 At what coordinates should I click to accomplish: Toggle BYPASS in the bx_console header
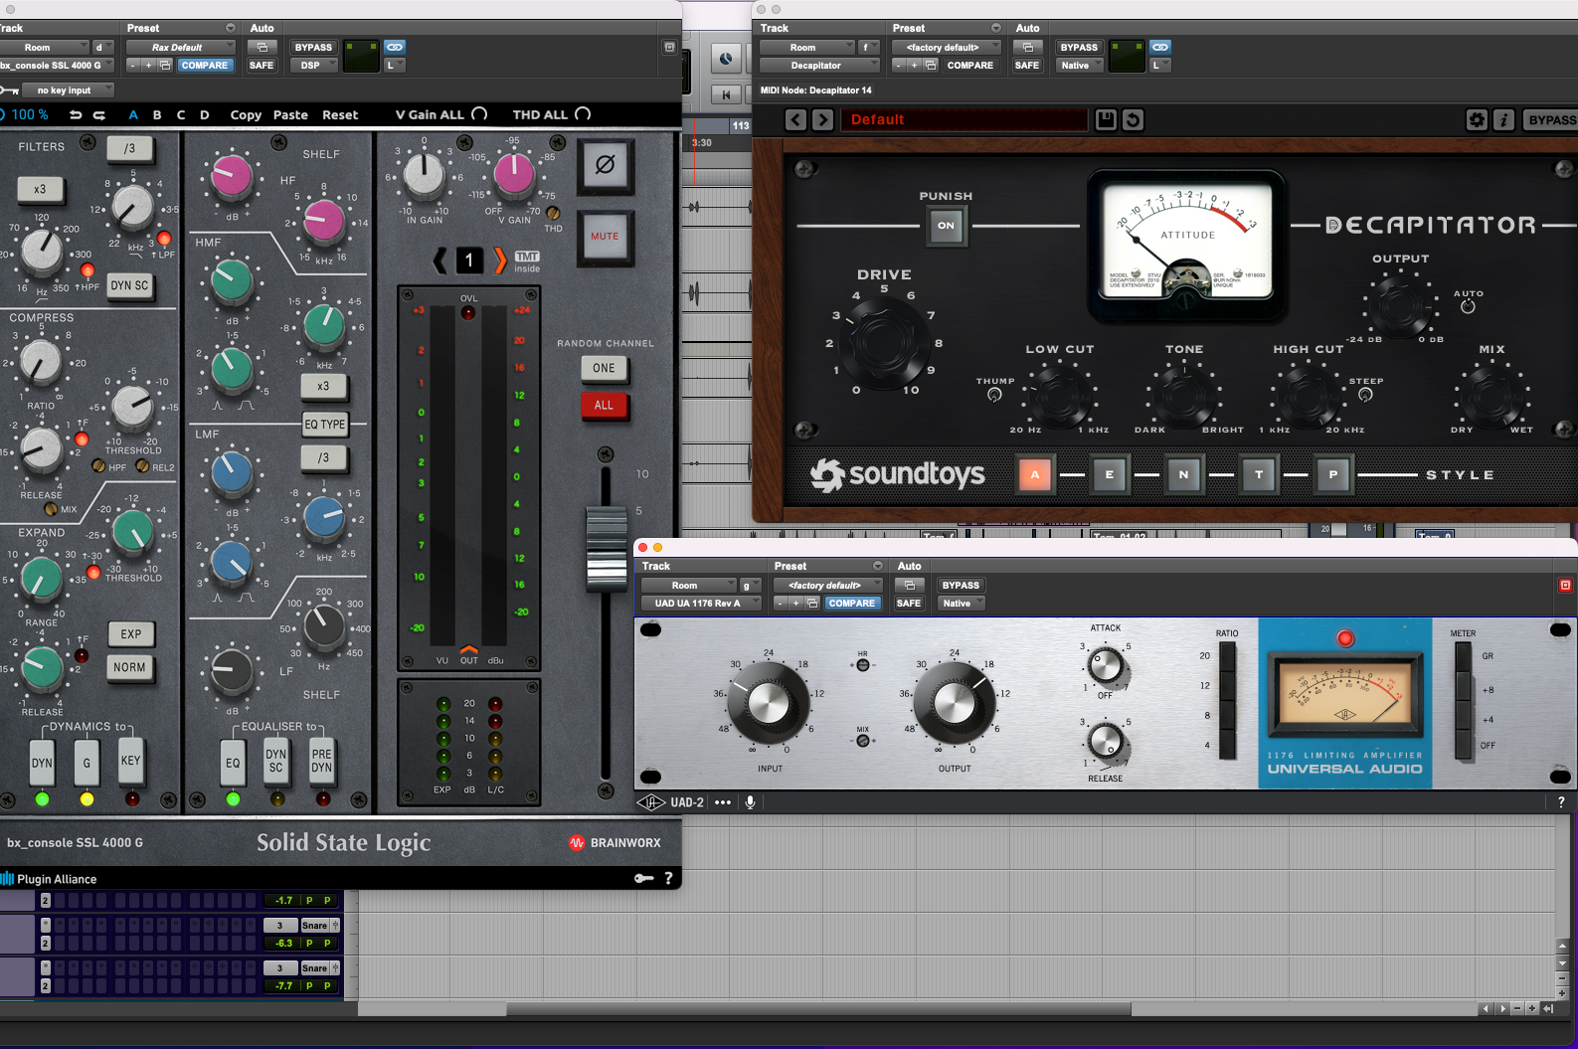313,47
